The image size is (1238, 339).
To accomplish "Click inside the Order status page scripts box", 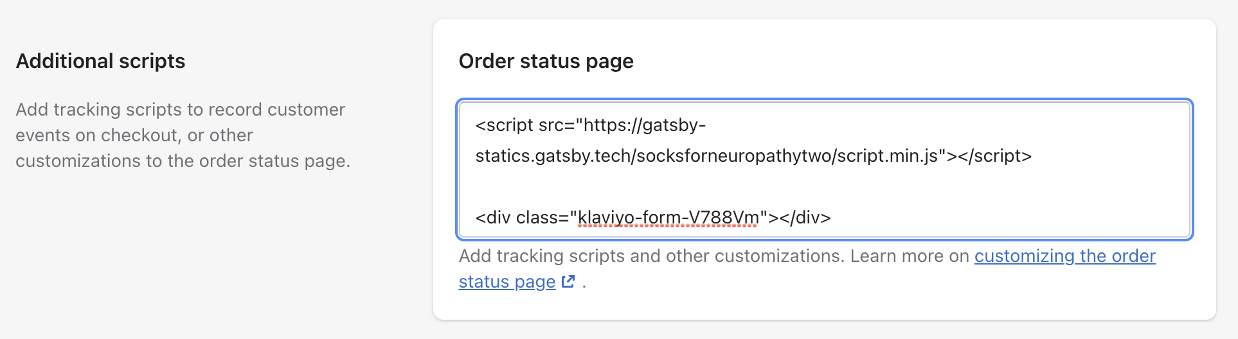I will tap(825, 170).
